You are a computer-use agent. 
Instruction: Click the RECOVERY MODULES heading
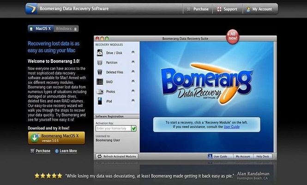(109, 45)
